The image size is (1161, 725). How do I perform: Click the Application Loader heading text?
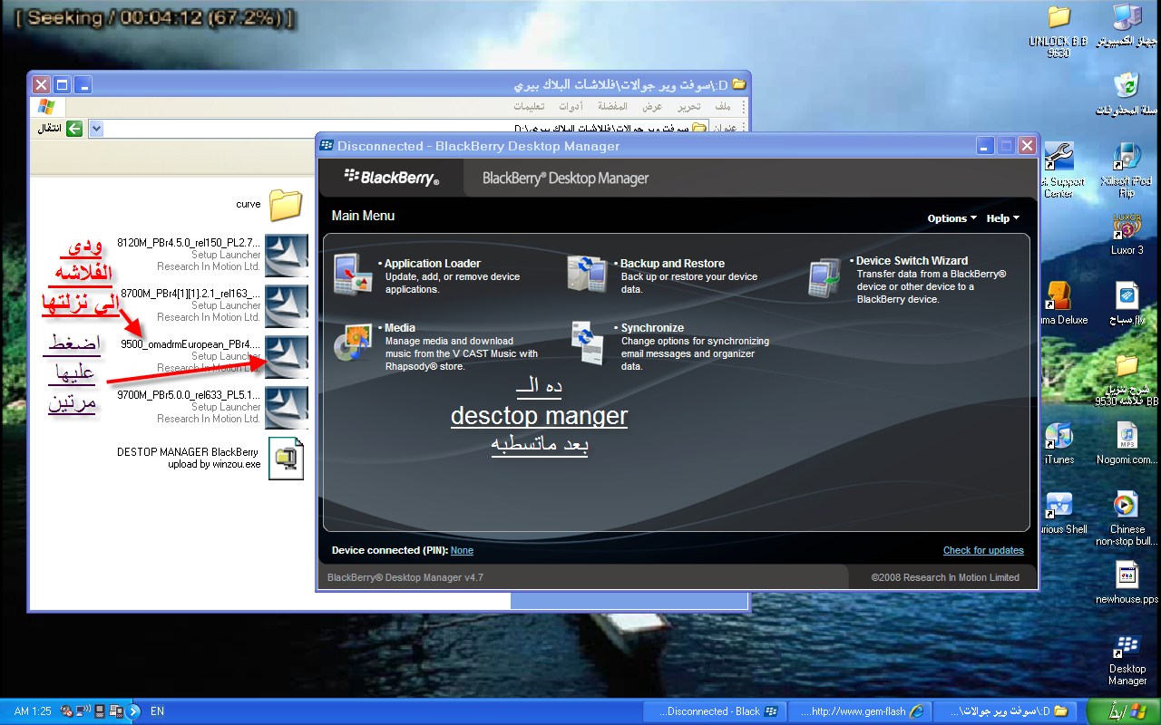(433, 264)
